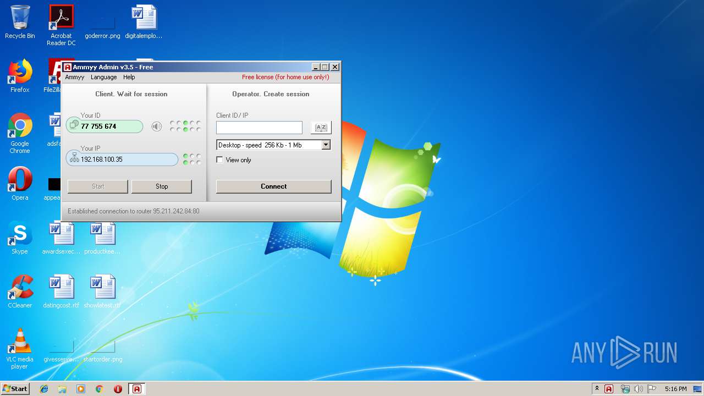Open volume control in system tray
This screenshot has width=704, height=396.
(x=638, y=389)
